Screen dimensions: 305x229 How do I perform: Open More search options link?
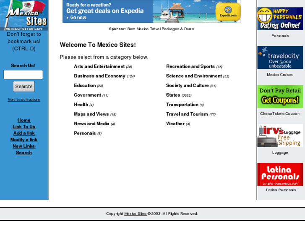coord(24,100)
